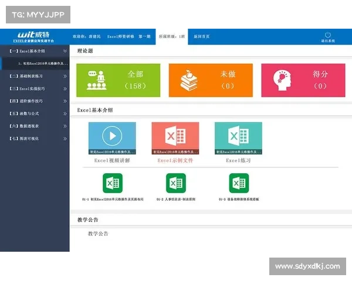Select 【三】Excel实战技巧 menu label
Viewport: 352px width, 281px height.
pyautogui.click(x=27, y=89)
